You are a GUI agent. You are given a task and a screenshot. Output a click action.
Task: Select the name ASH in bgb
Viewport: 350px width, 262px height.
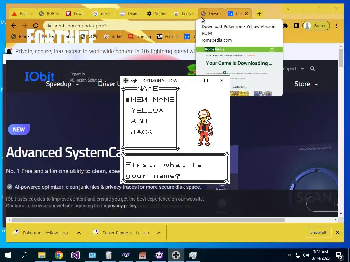coord(139,121)
